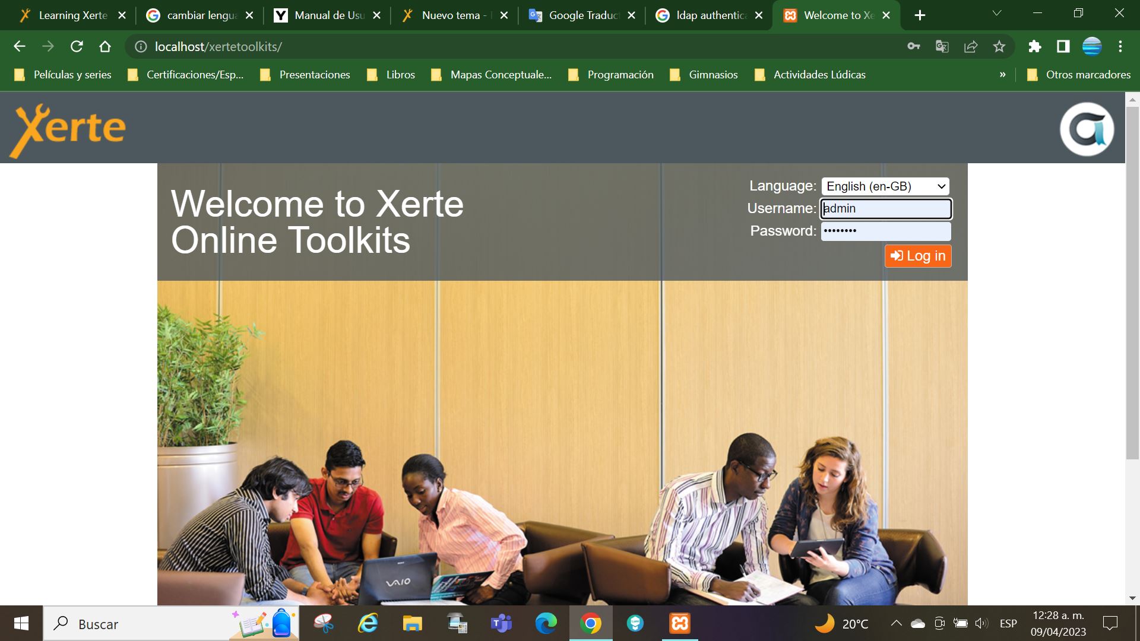Go back to the previous page

click(x=20, y=46)
